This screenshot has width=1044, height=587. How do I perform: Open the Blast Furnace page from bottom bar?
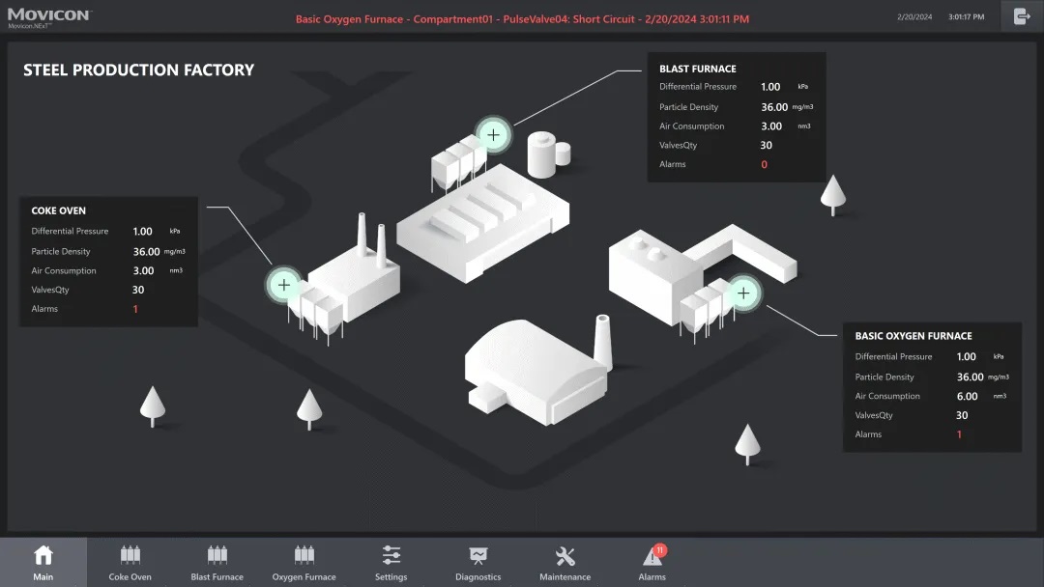(217, 562)
